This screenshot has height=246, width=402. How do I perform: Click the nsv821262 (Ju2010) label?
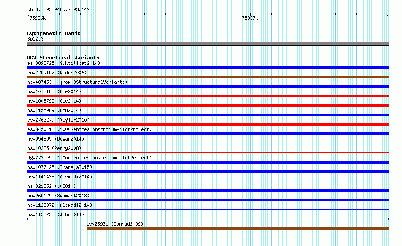51,186
